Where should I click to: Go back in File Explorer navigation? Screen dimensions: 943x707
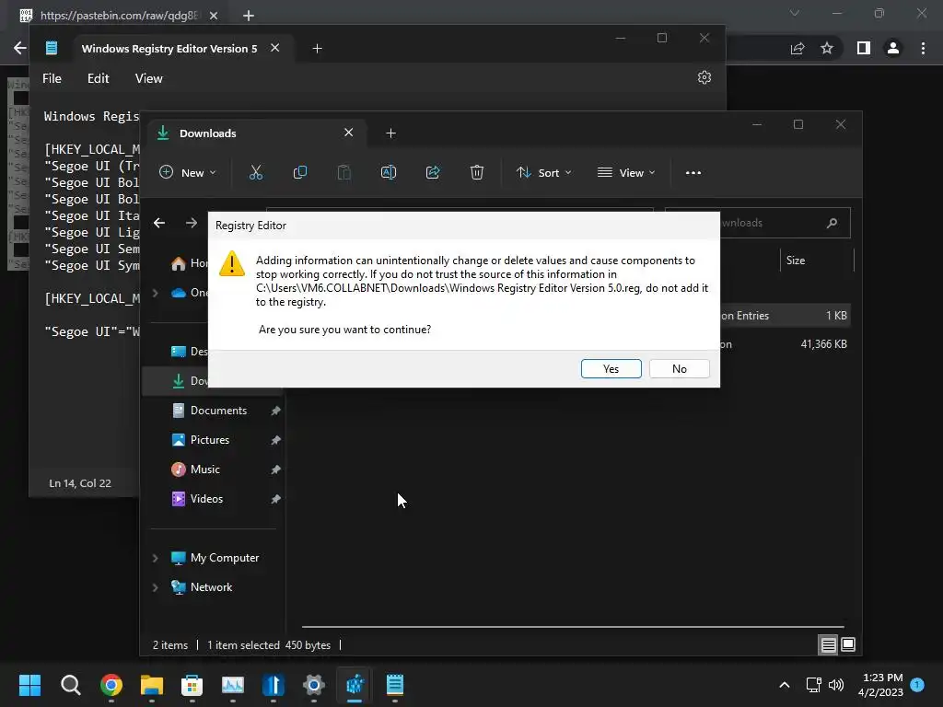(159, 223)
